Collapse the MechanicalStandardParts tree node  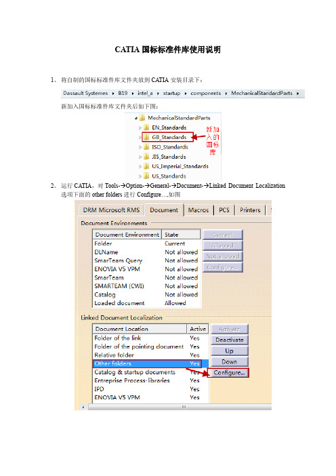coord(136,118)
